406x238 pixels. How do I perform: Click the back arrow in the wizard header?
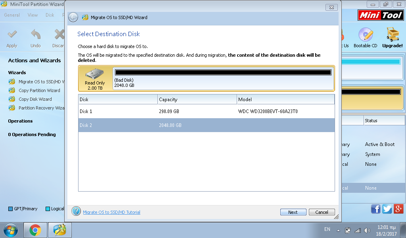(73, 17)
